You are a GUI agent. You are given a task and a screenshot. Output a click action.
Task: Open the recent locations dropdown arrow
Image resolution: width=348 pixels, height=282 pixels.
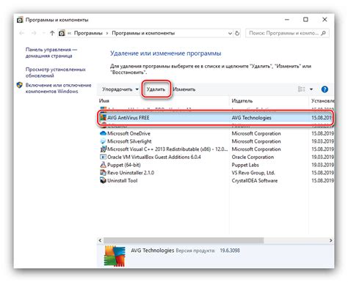(43, 33)
